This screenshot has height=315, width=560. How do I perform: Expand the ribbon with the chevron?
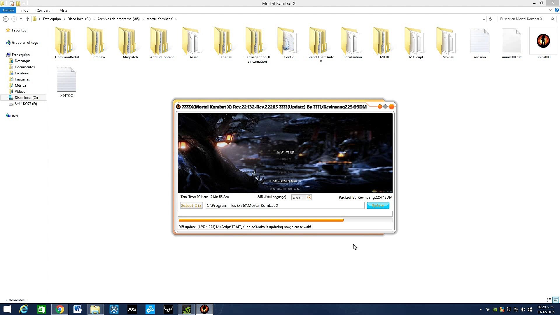[550, 10]
